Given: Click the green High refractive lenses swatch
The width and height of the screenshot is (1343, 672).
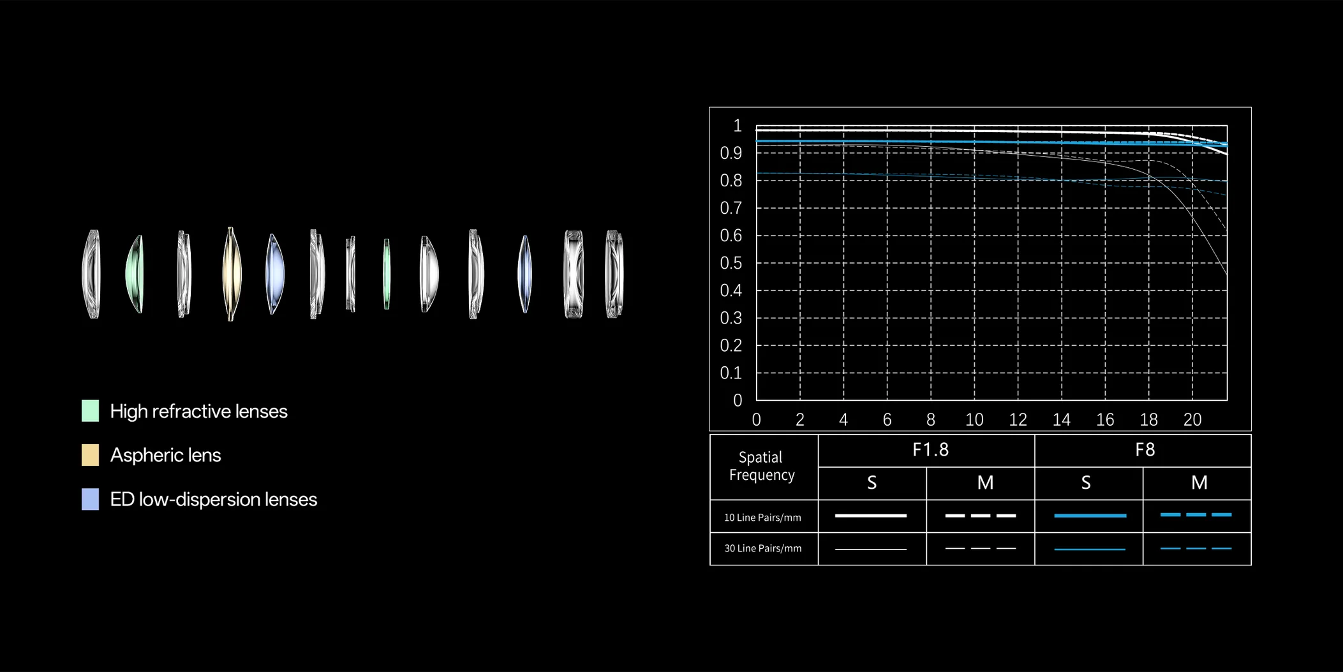Looking at the screenshot, I should coord(91,411).
